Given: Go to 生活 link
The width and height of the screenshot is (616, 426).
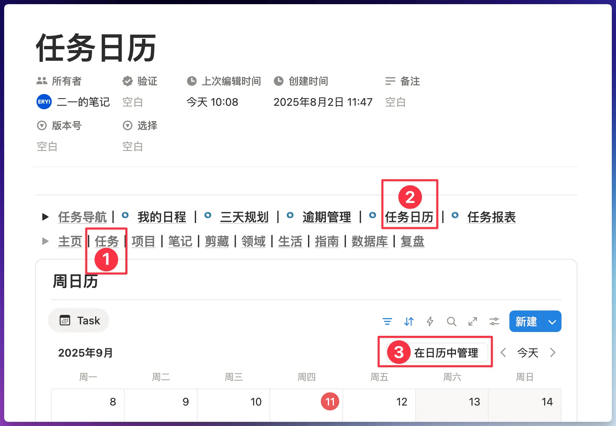Looking at the screenshot, I should 290,241.
